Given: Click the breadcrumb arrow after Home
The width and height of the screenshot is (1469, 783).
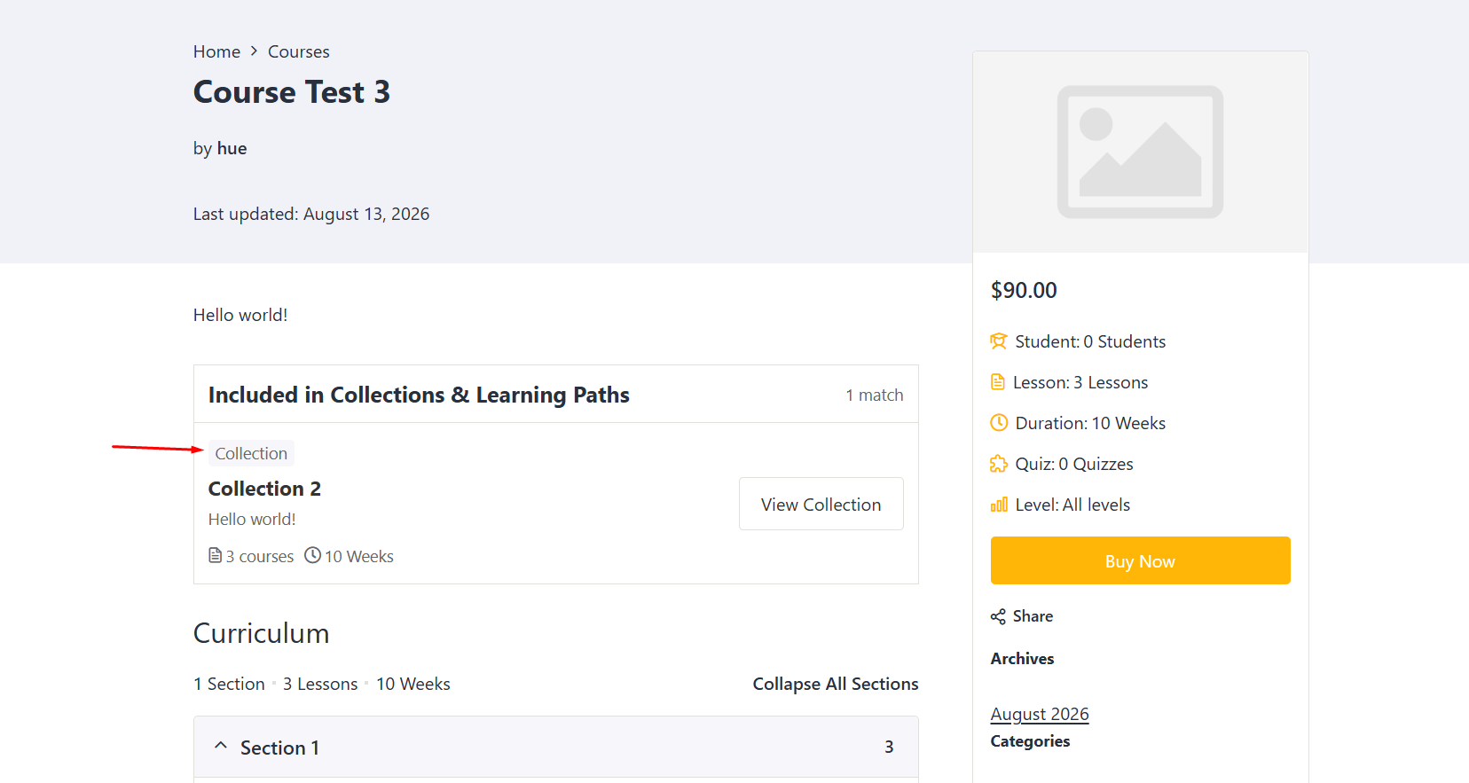Looking at the screenshot, I should (x=254, y=51).
